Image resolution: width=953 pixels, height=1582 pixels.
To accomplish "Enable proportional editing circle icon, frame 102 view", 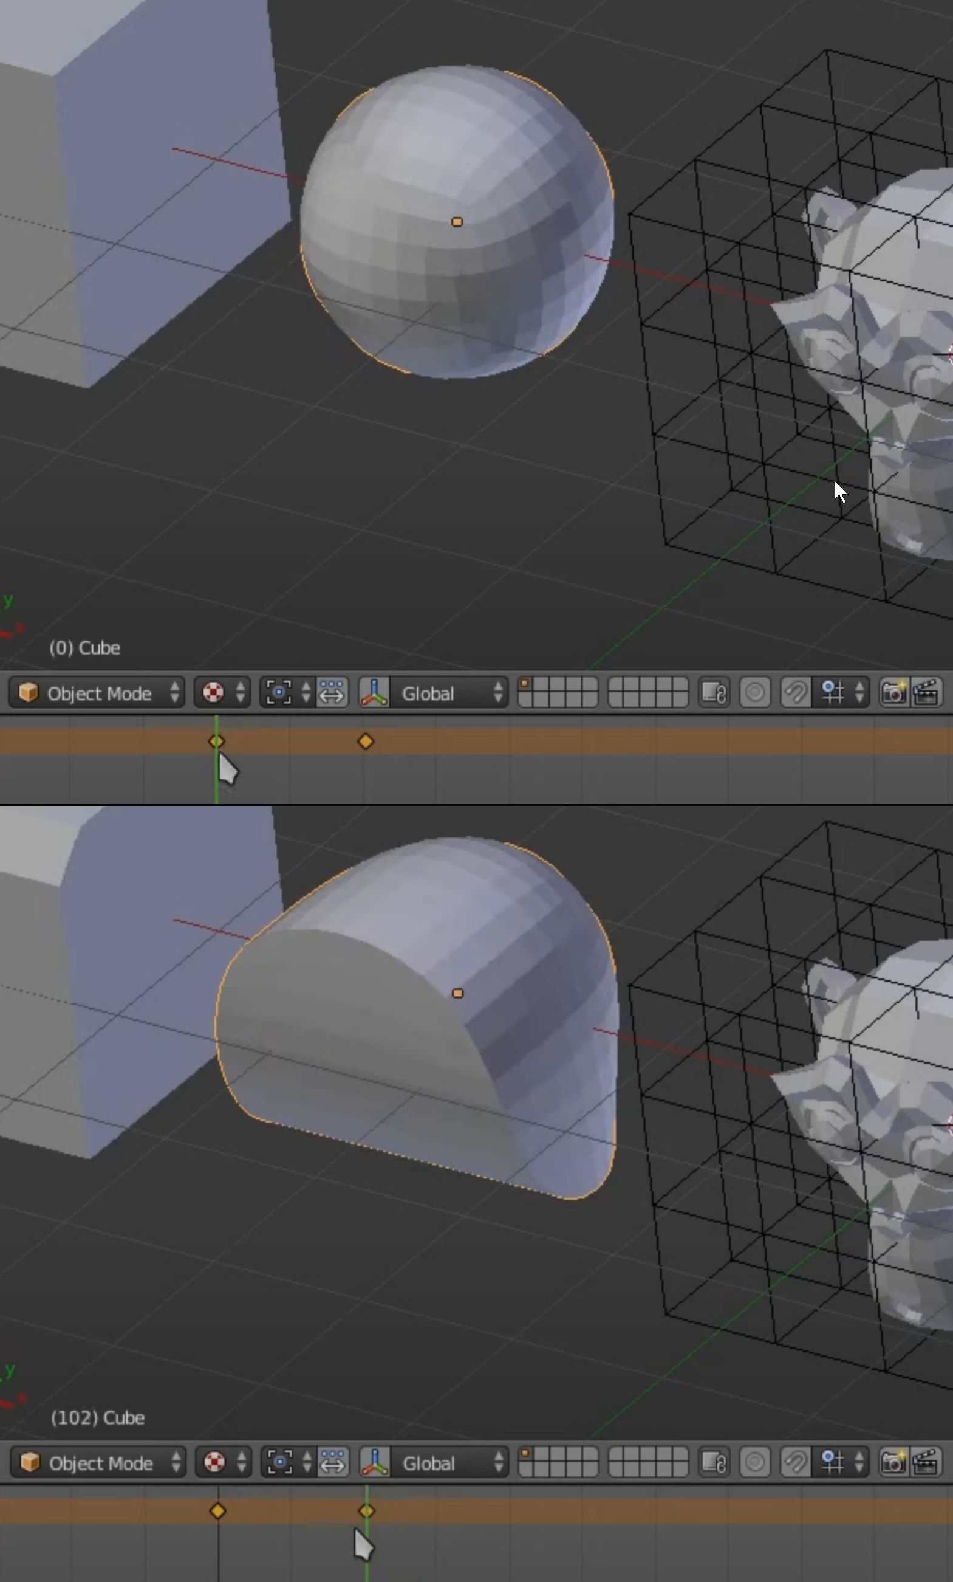I will [x=755, y=1463].
